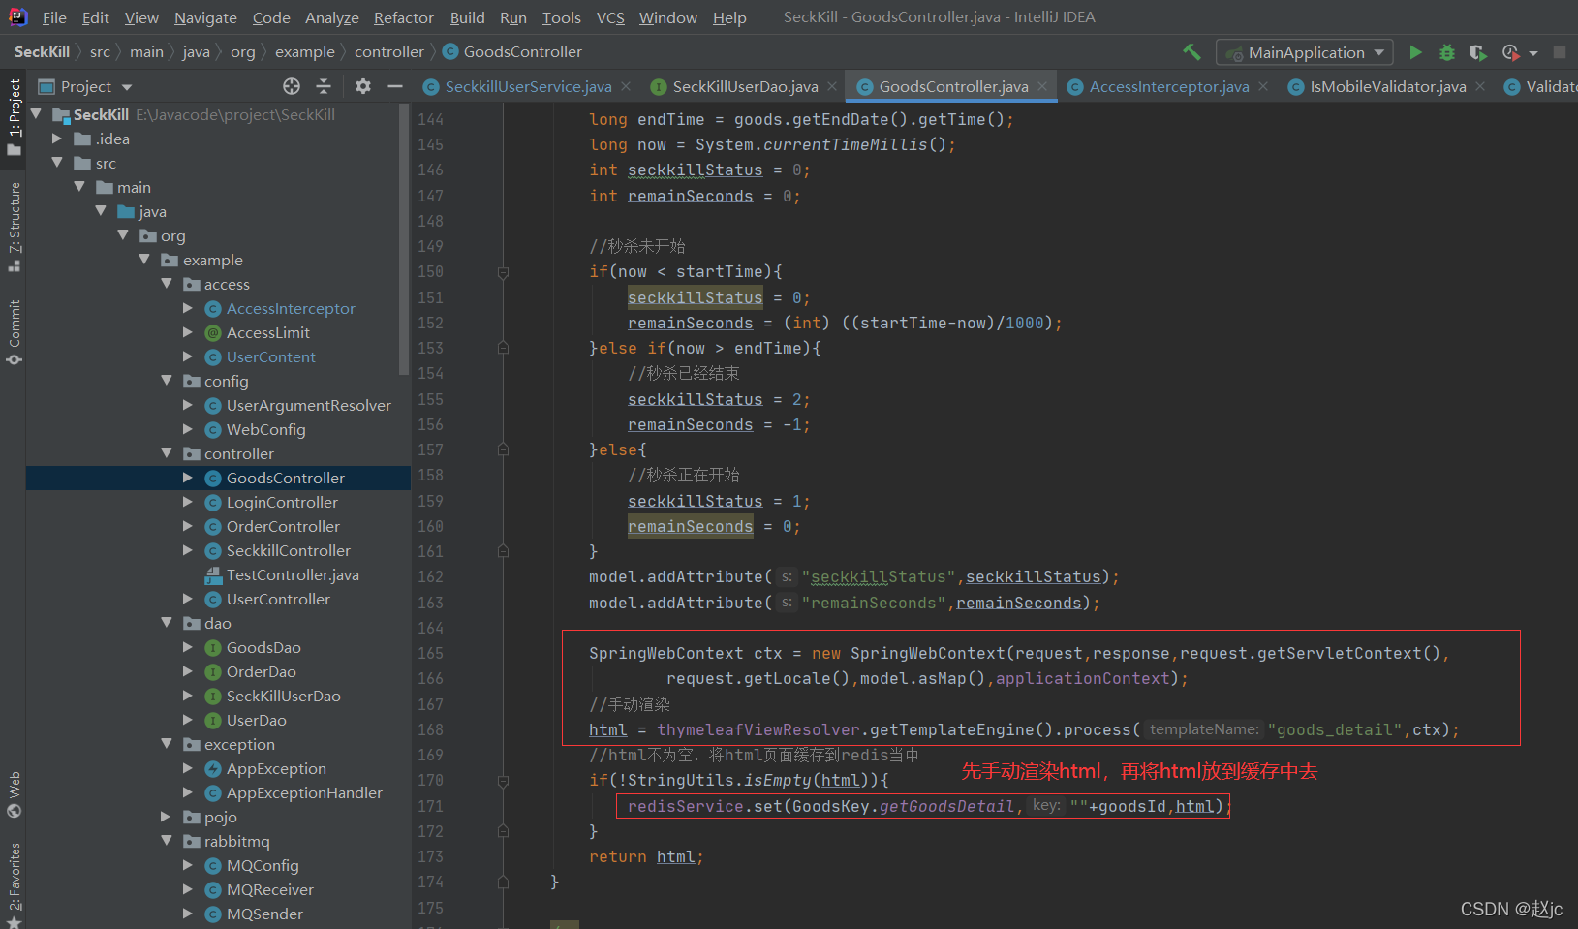
Task: Switch to IsMobileValidator.java tab
Action: pyautogui.click(x=1387, y=86)
